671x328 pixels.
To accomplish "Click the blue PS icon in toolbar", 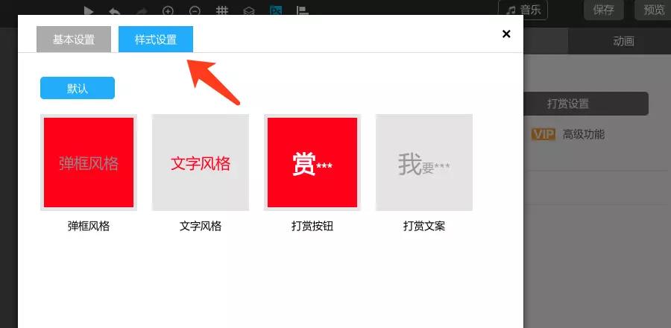I will click(276, 10).
